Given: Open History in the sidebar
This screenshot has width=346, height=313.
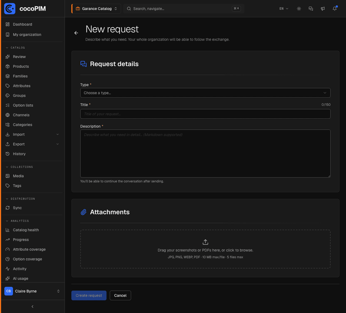Looking at the screenshot, I should click(x=32, y=154).
